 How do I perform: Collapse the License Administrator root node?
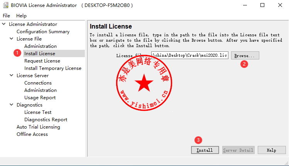(4, 24)
